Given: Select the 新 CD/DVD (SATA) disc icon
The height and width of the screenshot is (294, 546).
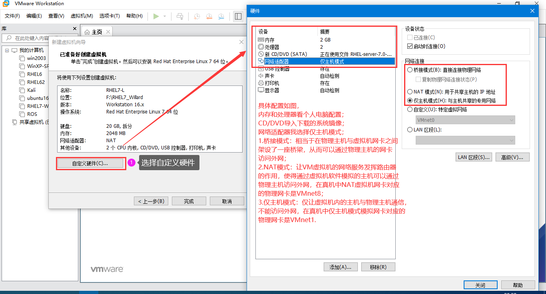Looking at the screenshot, I should [261, 54].
